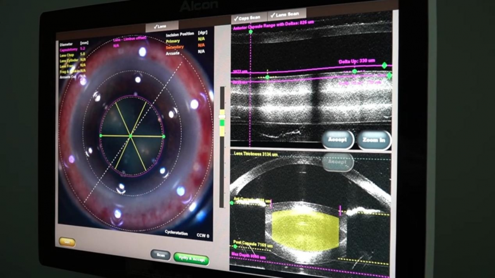The image size is (495, 278).
Task: Click green marker atop vertical magenta line
Action: pyautogui.click(x=250, y=31)
